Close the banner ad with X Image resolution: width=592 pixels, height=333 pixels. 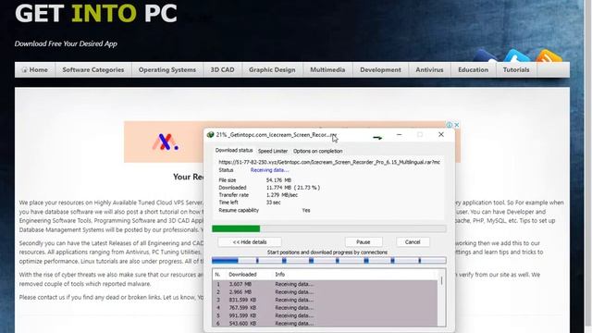pyautogui.click(x=456, y=125)
